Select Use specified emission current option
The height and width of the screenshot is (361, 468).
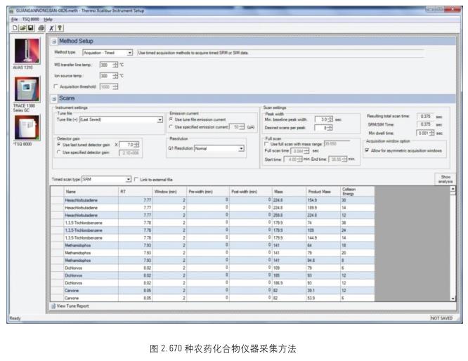172,126
